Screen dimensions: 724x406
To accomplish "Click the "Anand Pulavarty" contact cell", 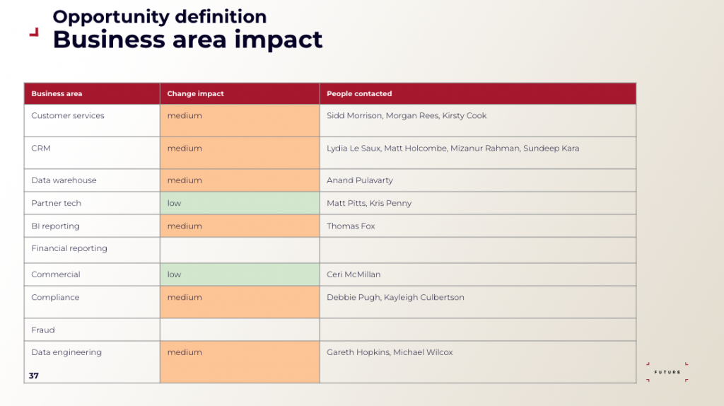I will (360, 180).
